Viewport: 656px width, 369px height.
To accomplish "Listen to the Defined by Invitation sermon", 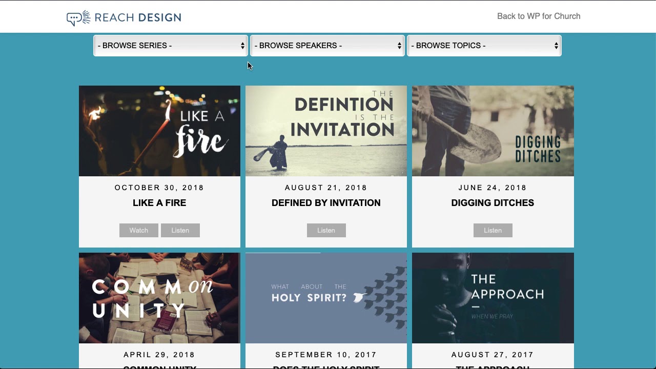I will (326, 231).
